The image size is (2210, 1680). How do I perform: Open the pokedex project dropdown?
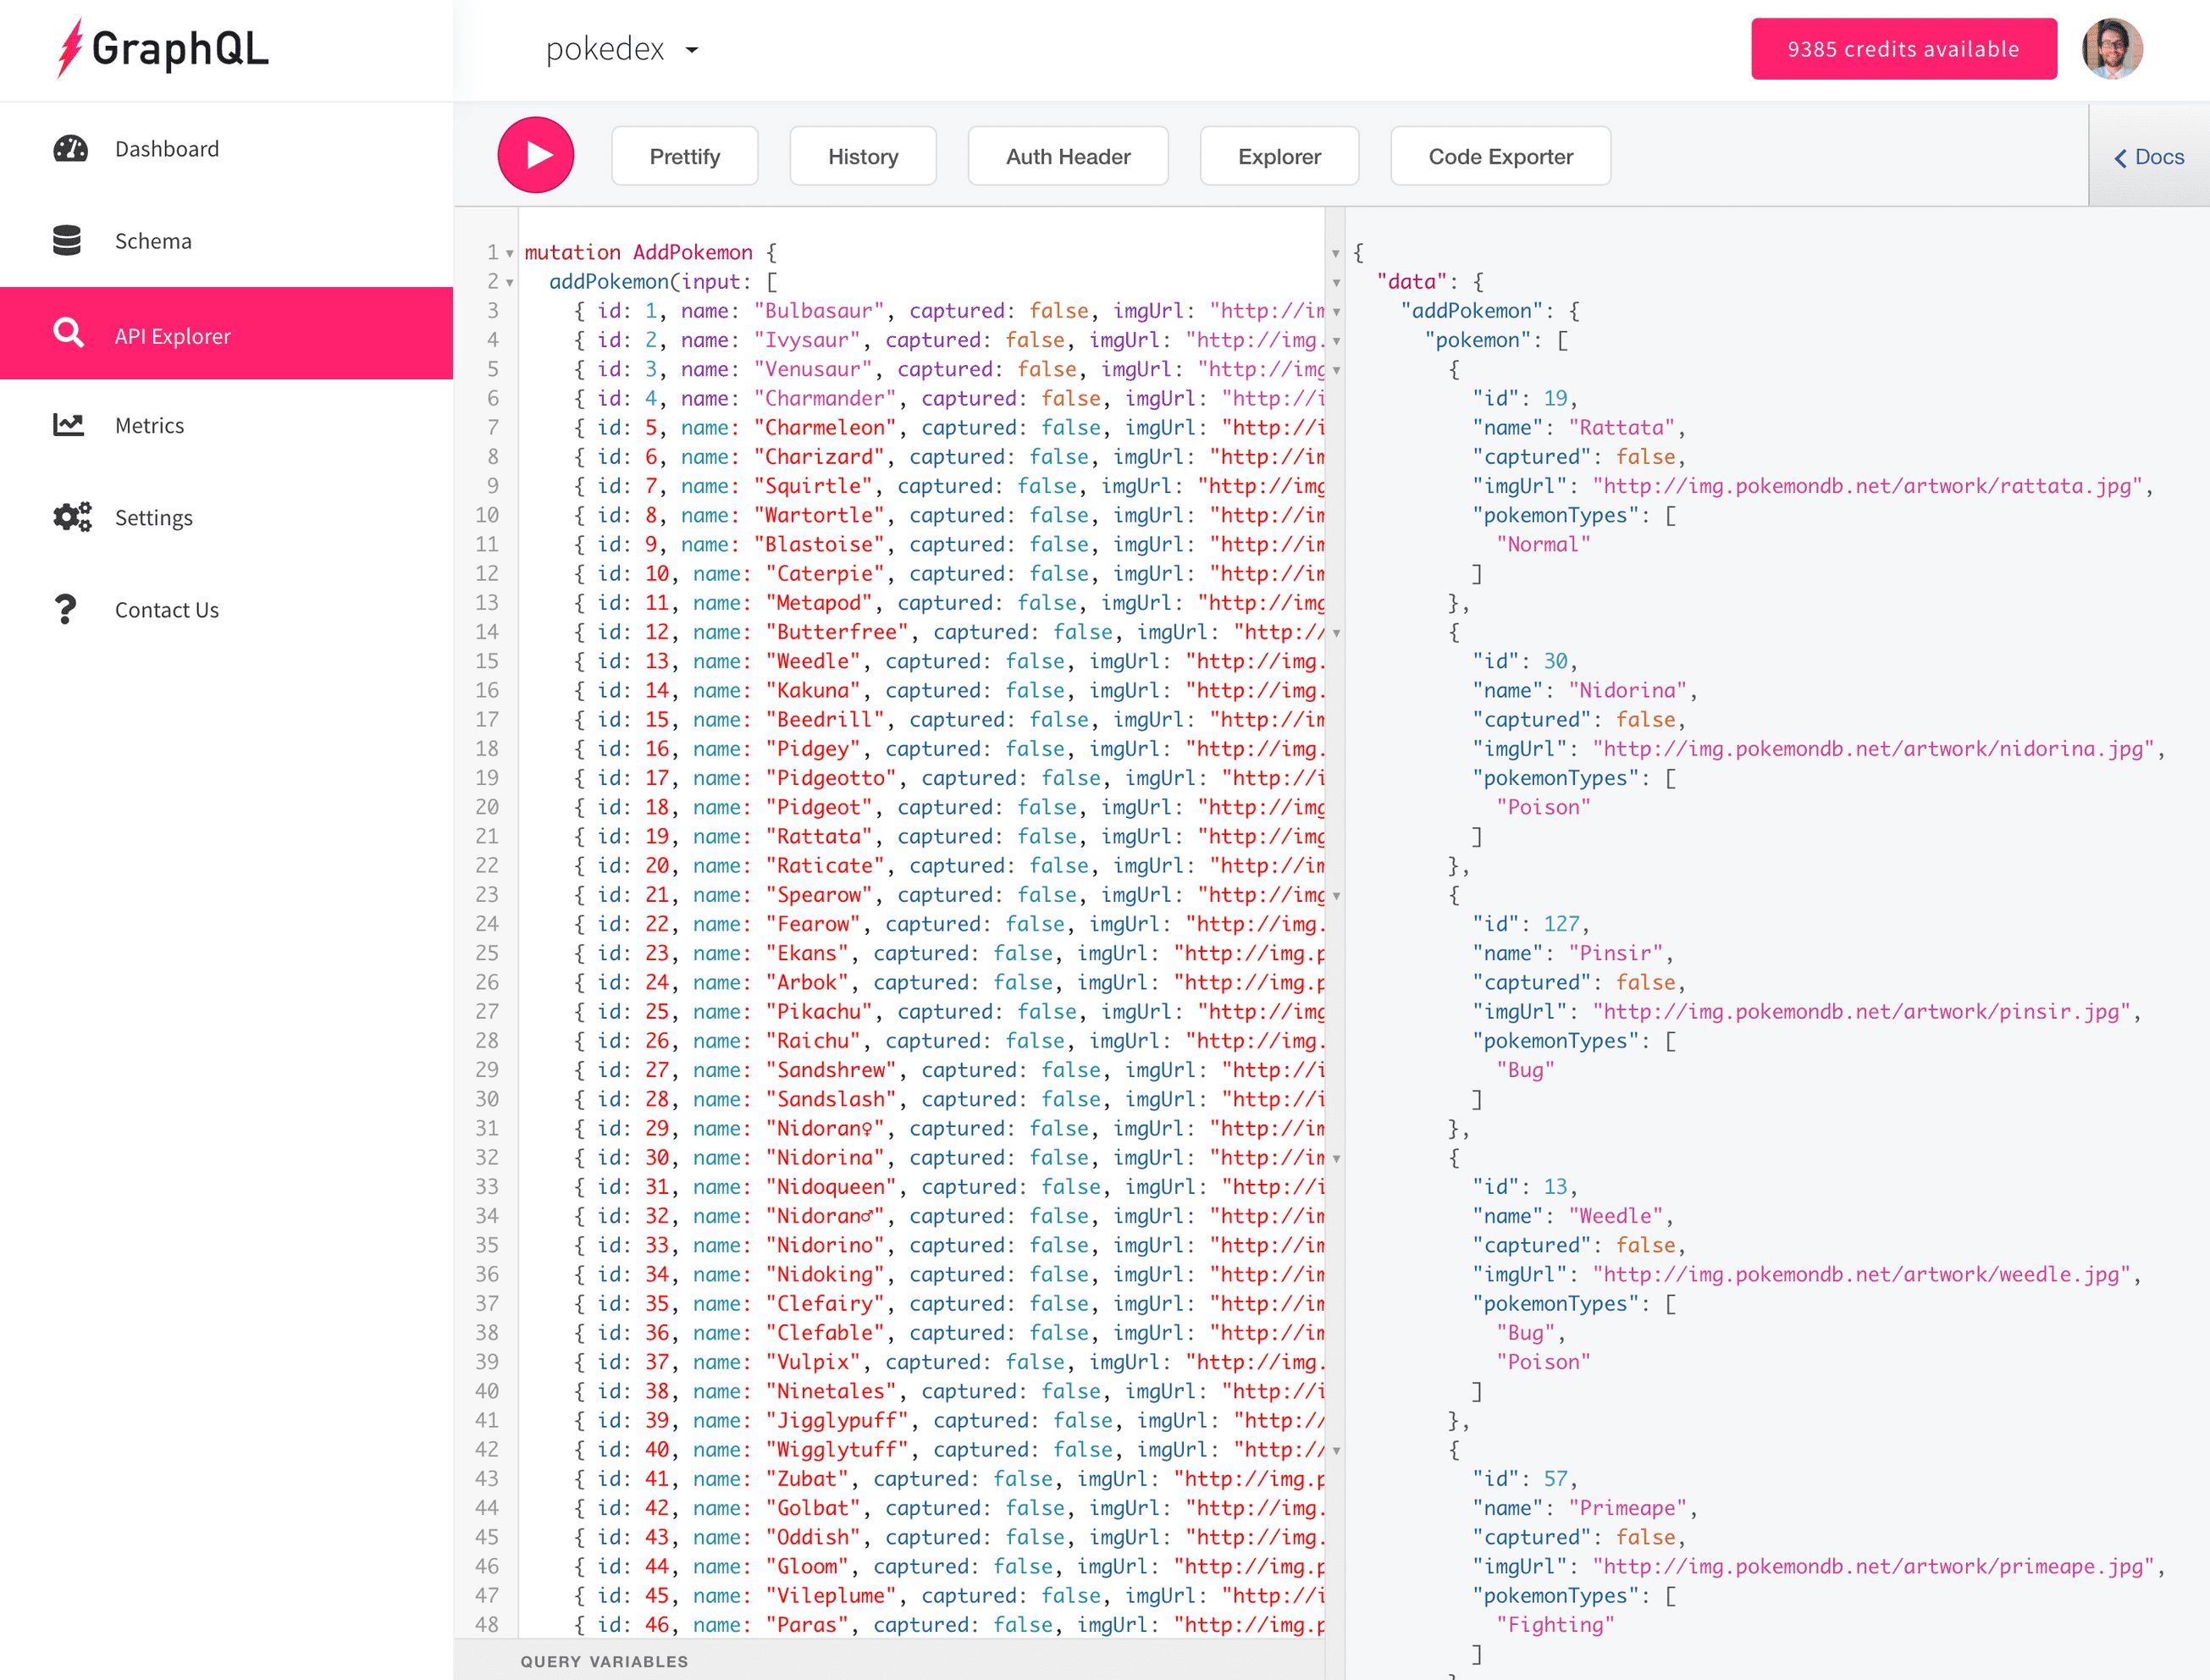(622, 49)
